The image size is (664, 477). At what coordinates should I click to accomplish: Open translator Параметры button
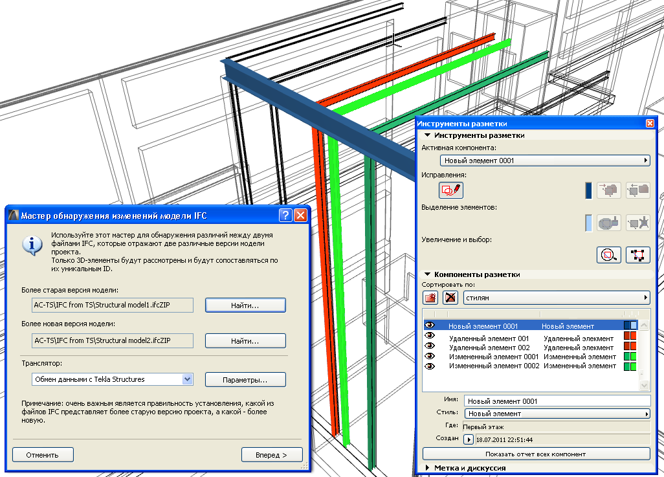[x=245, y=380]
